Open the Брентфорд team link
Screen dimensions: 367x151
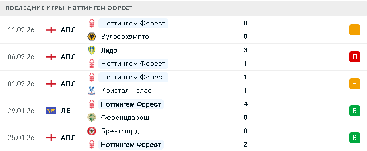pos(120,131)
